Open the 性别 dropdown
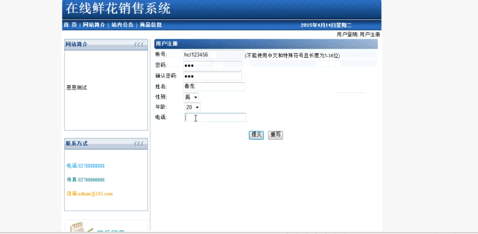The width and height of the screenshot is (478, 234). (191, 97)
